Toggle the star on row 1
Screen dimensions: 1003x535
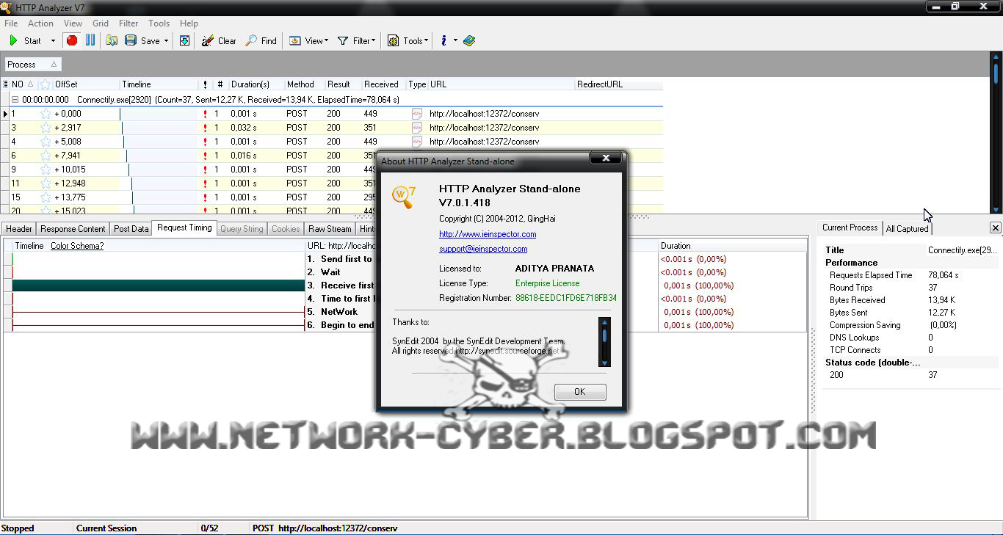pos(46,114)
